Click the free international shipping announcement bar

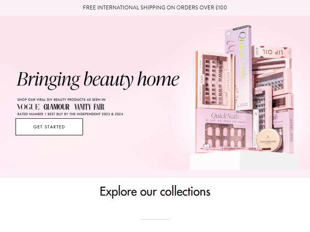[x=155, y=8]
